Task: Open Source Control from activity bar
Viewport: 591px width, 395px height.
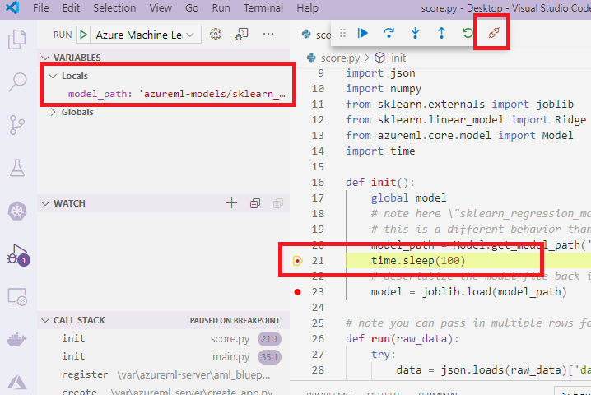Action: [17, 124]
